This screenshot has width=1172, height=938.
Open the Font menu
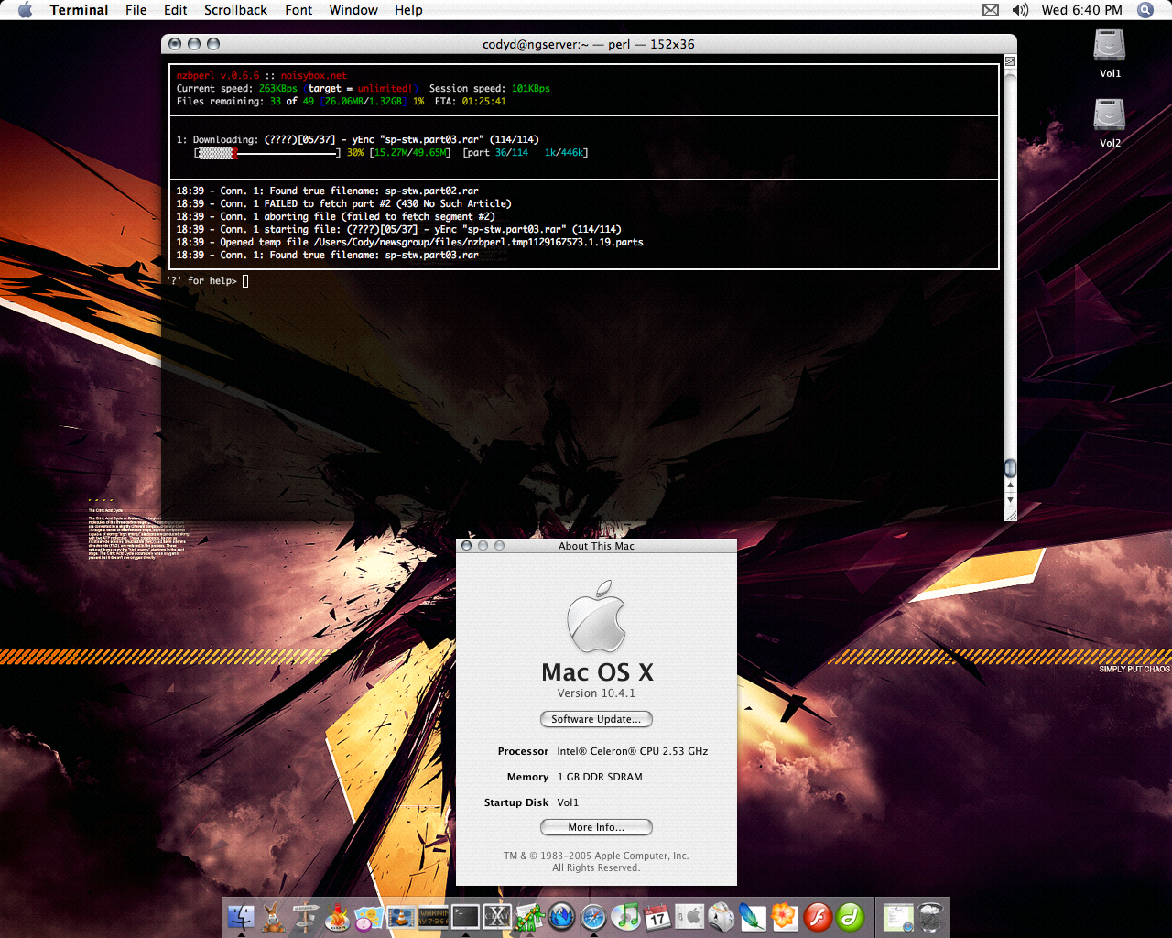pos(298,10)
